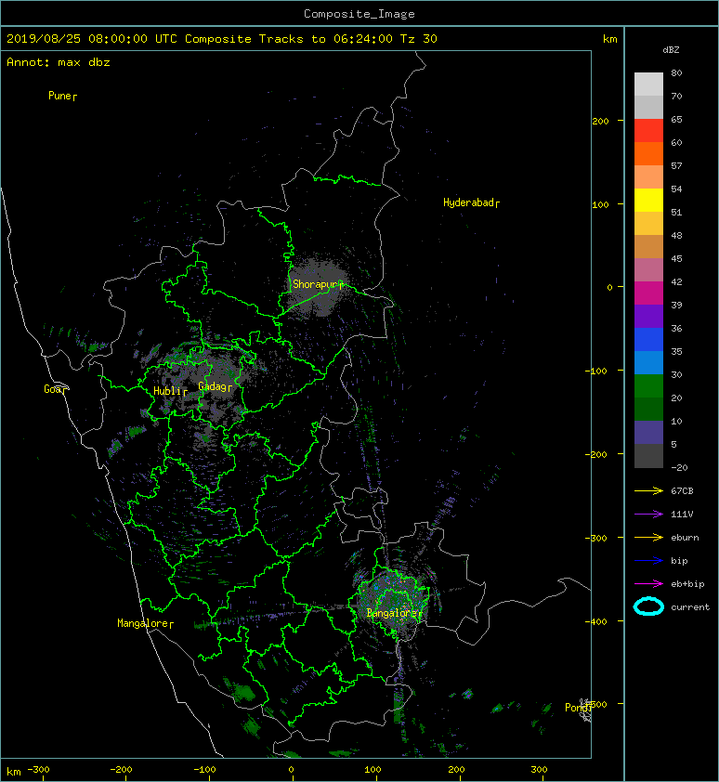Select the Pune city label

tap(62, 96)
